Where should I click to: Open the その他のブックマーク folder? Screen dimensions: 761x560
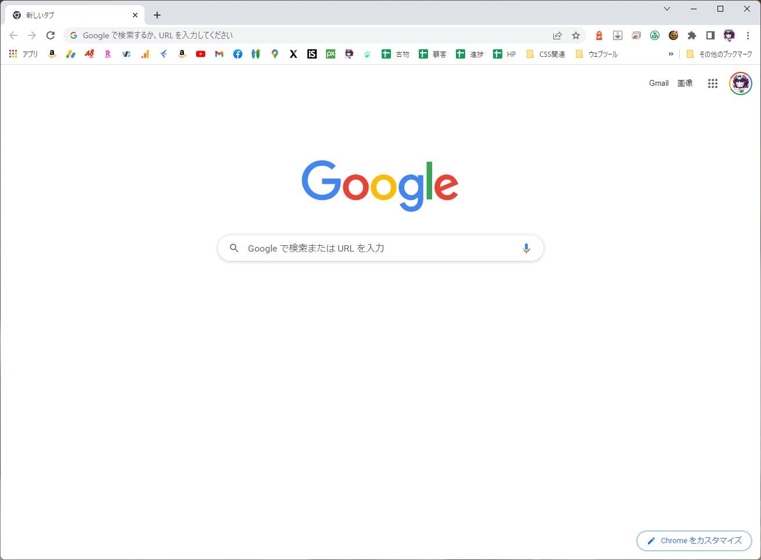[x=719, y=54]
